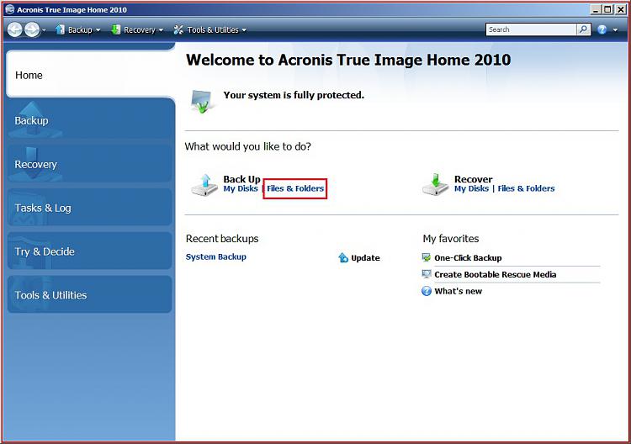Expand the Backup toolbar dropdown arrow
631x444 pixels.
[x=98, y=30]
